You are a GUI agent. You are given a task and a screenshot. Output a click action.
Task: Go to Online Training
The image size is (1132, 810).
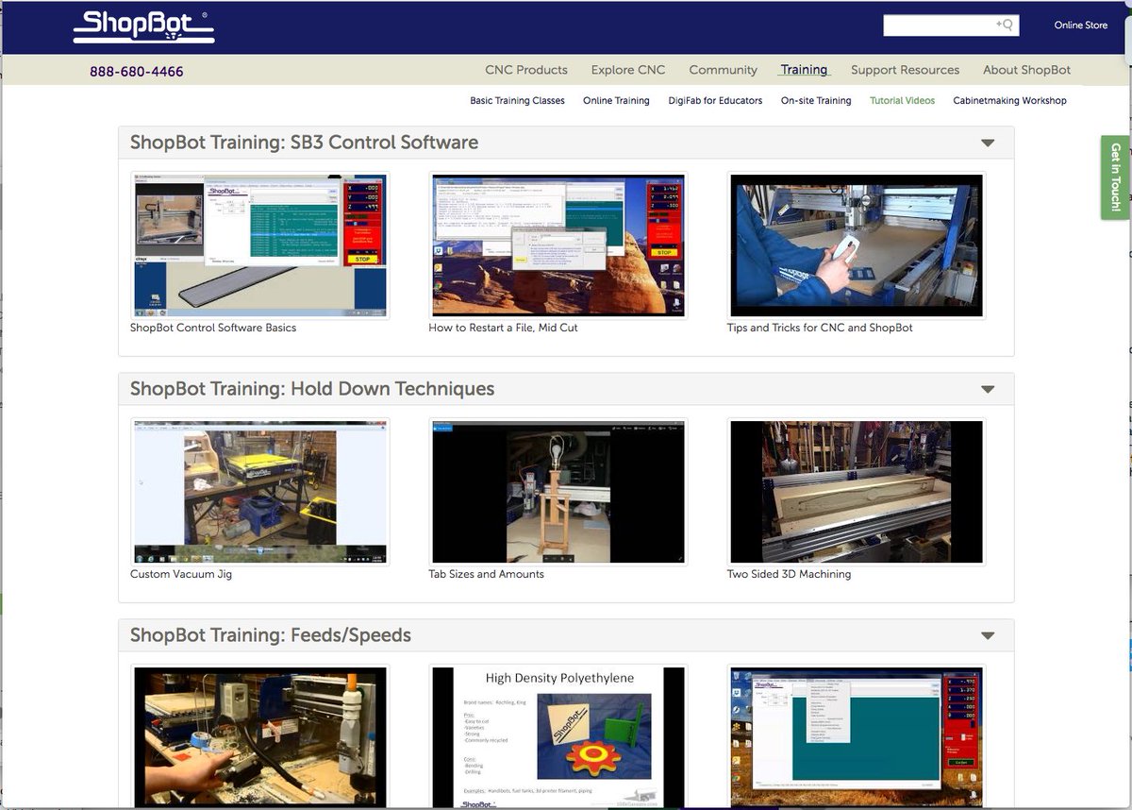(616, 100)
